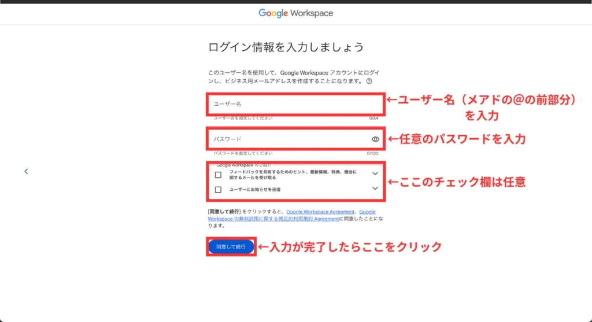Click the Google Workspace logo
Image resolution: width=592 pixels, height=322 pixels.
pos(295,13)
